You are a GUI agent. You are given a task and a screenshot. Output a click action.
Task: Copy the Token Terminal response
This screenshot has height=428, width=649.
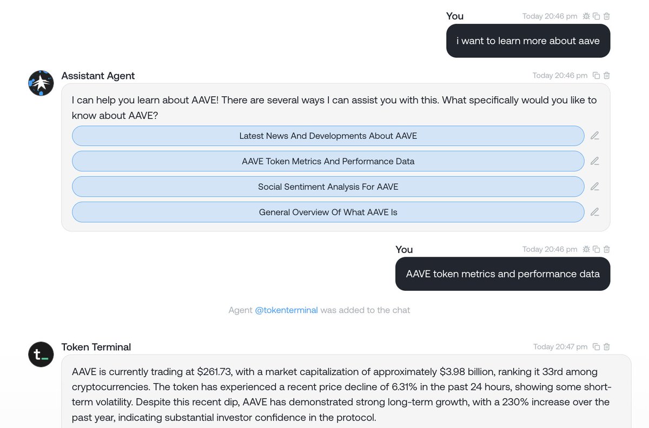coord(597,346)
